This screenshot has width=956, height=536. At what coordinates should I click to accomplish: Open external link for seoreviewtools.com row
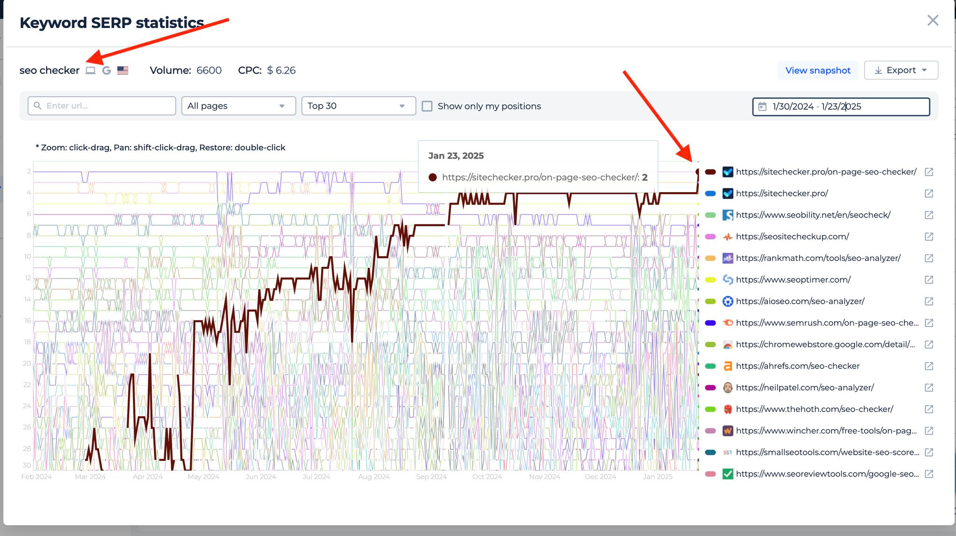pyautogui.click(x=929, y=474)
